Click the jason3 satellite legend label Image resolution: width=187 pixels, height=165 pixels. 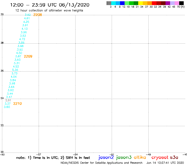pyautogui.click(x=124, y=158)
